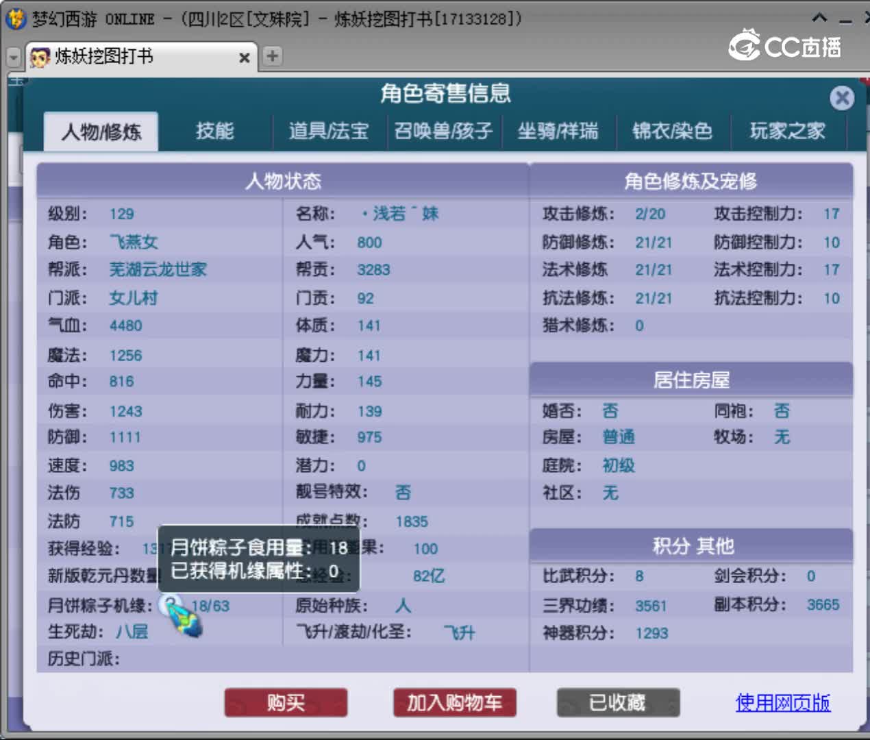Click the 帮贡 value 3283
870x740 pixels.
coord(373,269)
